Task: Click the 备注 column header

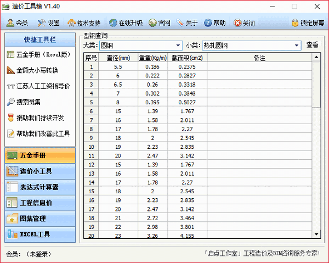Action: point(259,58)
